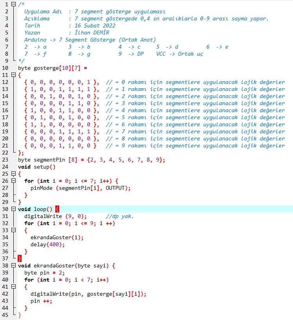
Task: Click 'i < 7' condition on line 40
Action: (82, 280)
